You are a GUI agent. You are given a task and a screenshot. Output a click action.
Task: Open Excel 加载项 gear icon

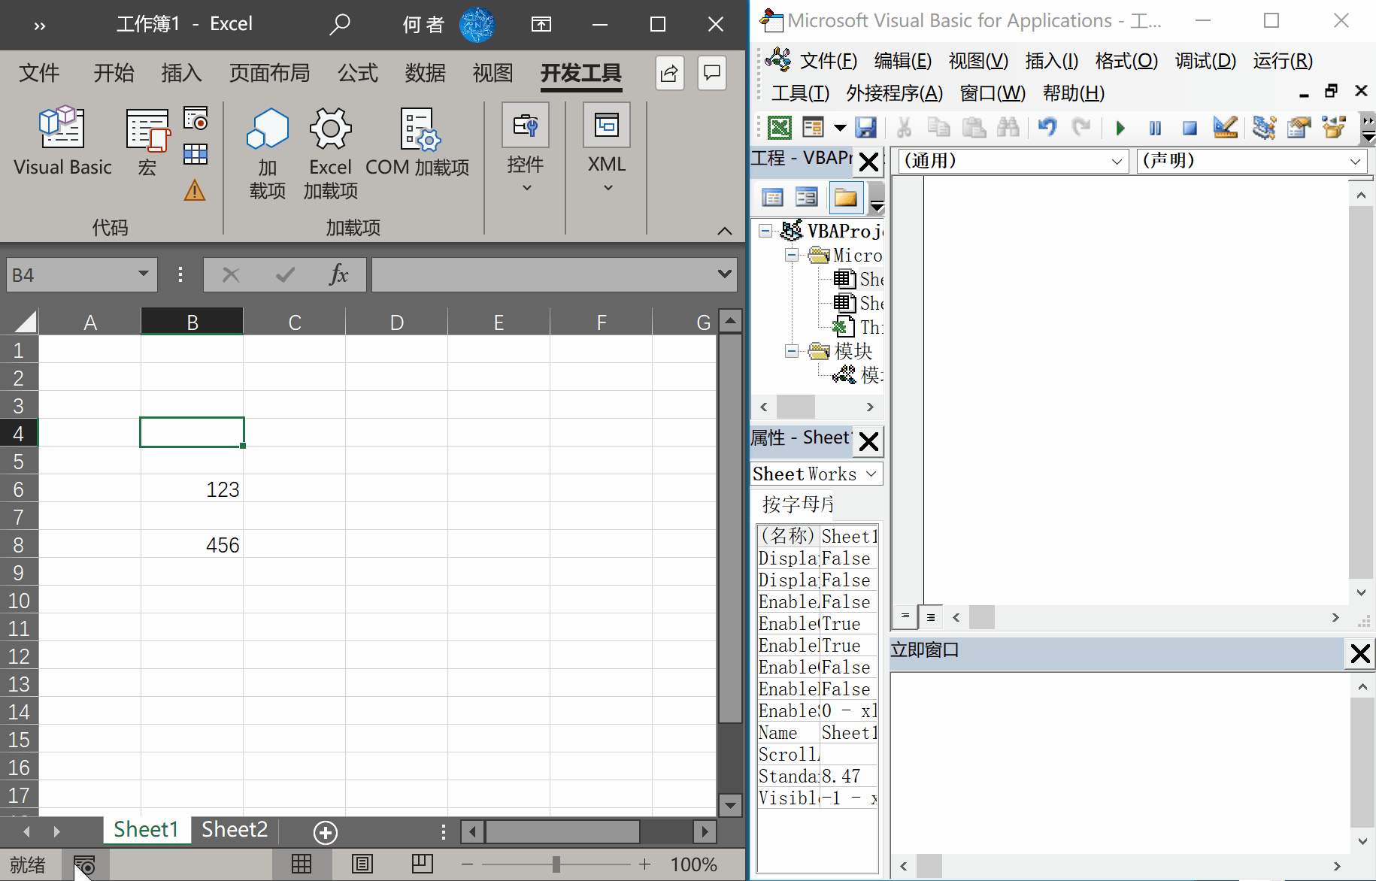[330, 153]
